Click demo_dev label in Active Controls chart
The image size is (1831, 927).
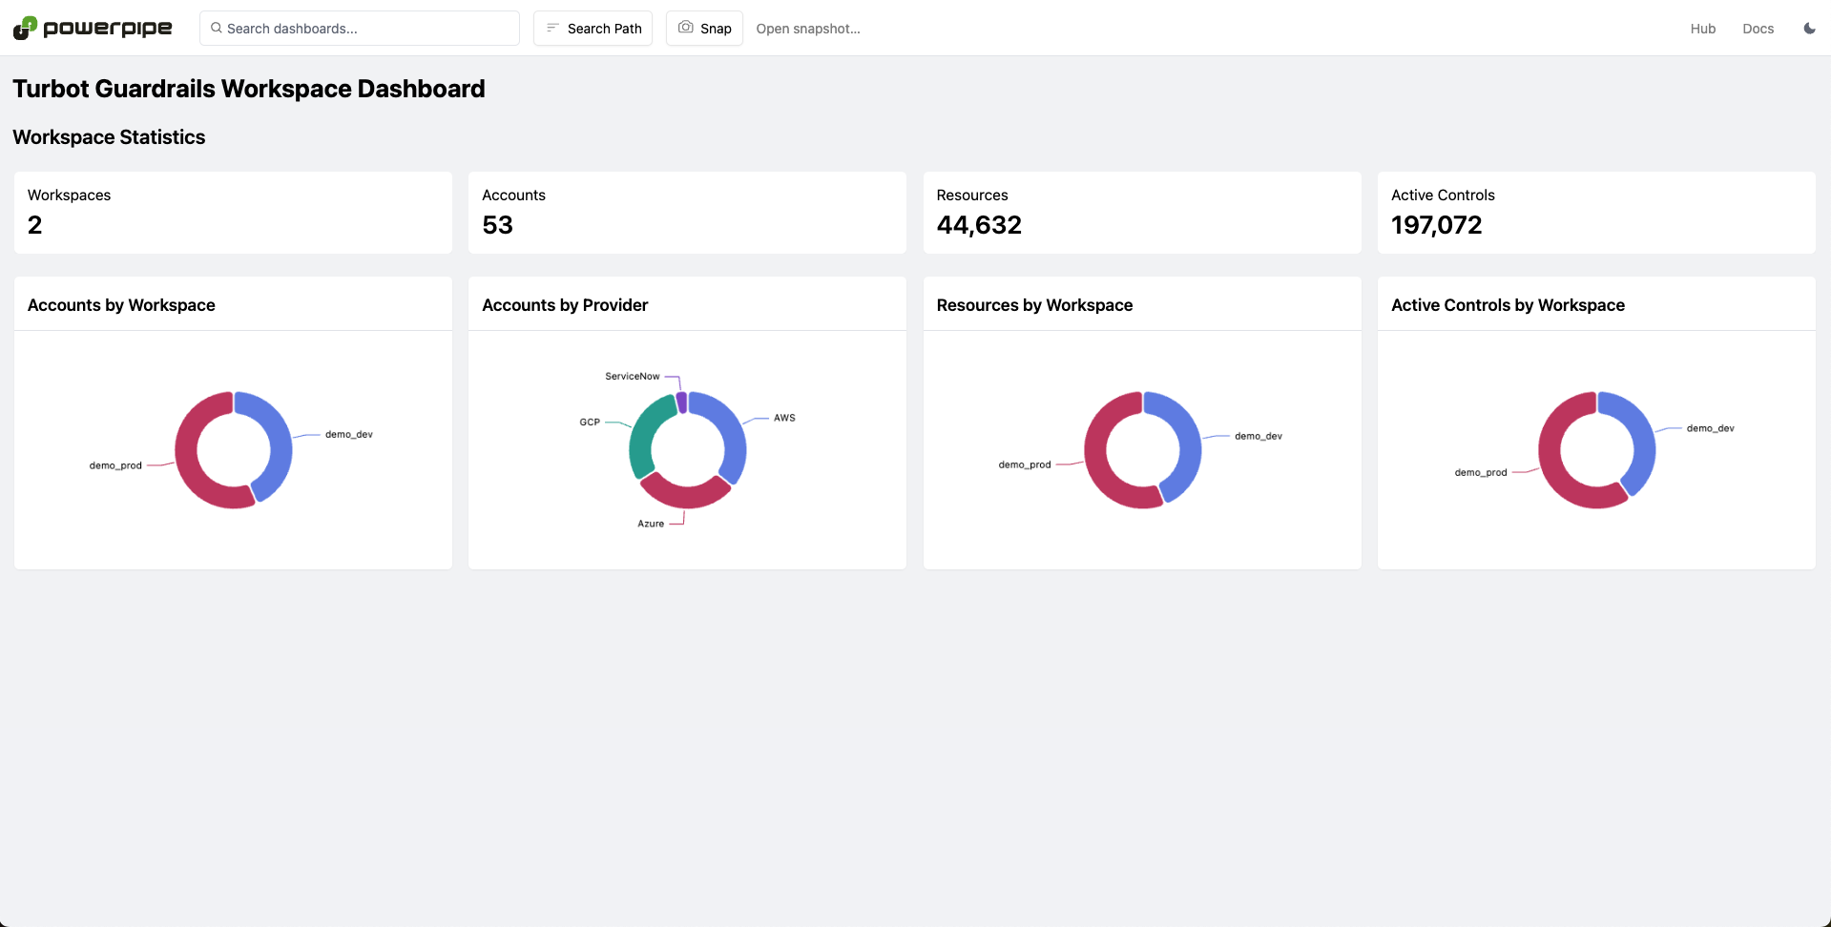[x=1711, y=428]
